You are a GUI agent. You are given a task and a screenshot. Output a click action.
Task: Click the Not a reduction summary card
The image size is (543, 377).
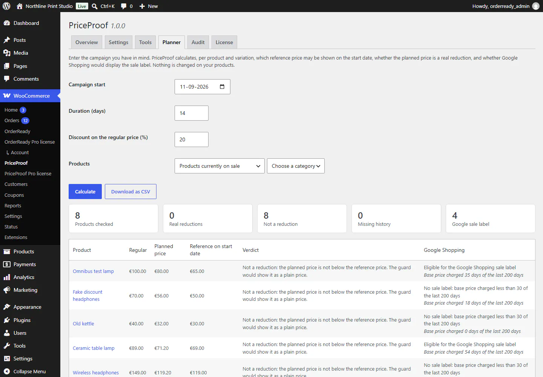302,219
